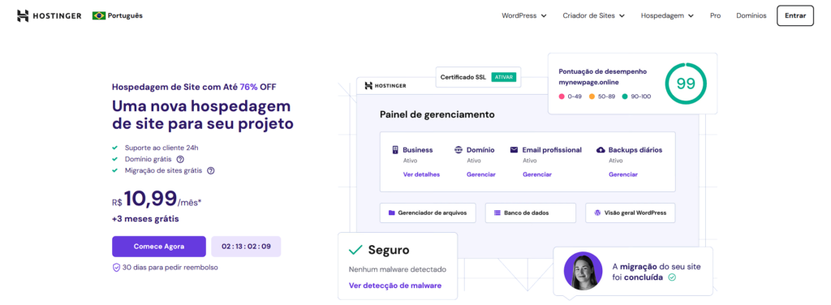Click the Hostinger logo in header
Viewport: 831px width, 305px height.
pyautogui.click(x=49, y=16)
